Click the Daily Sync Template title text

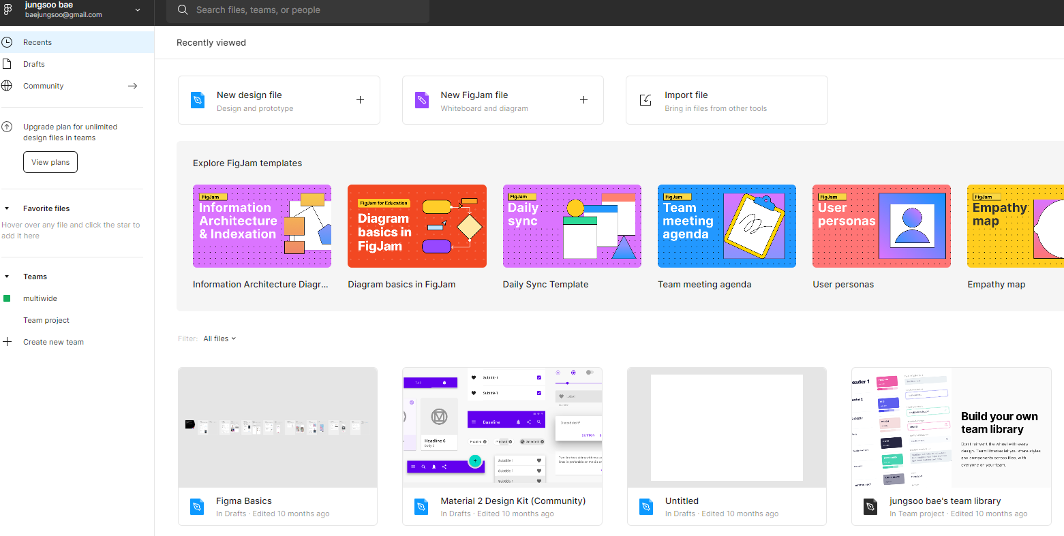pyautogui.click(x=545, y=285)
